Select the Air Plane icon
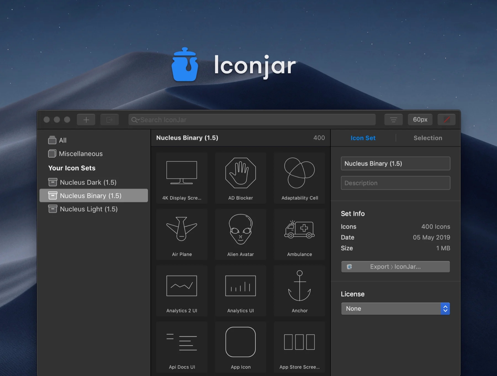The width and height of the screenshot is (497, 376). (182, 234)
